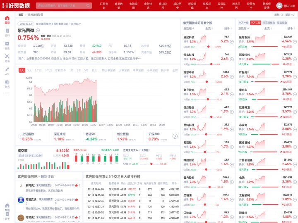Click the 刷新 refresh icon
This screenshot has width=298, height=223.
click(282, 14)
